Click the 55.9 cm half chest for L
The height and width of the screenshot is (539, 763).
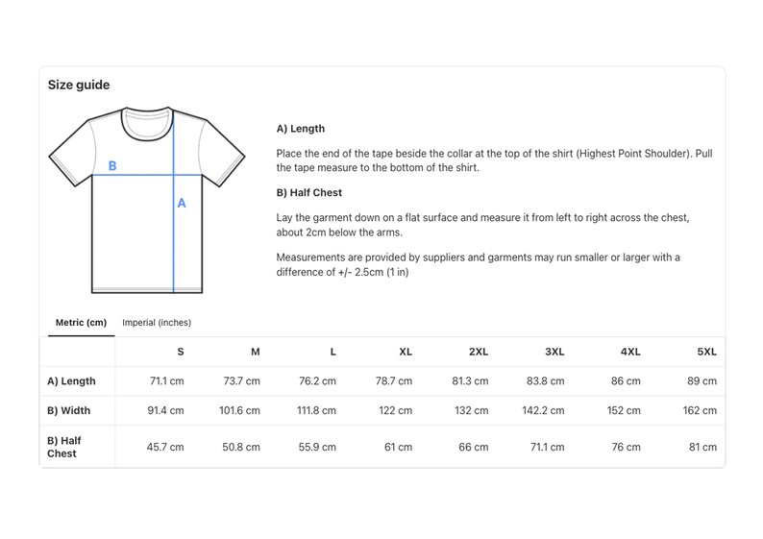click(317, 447)
